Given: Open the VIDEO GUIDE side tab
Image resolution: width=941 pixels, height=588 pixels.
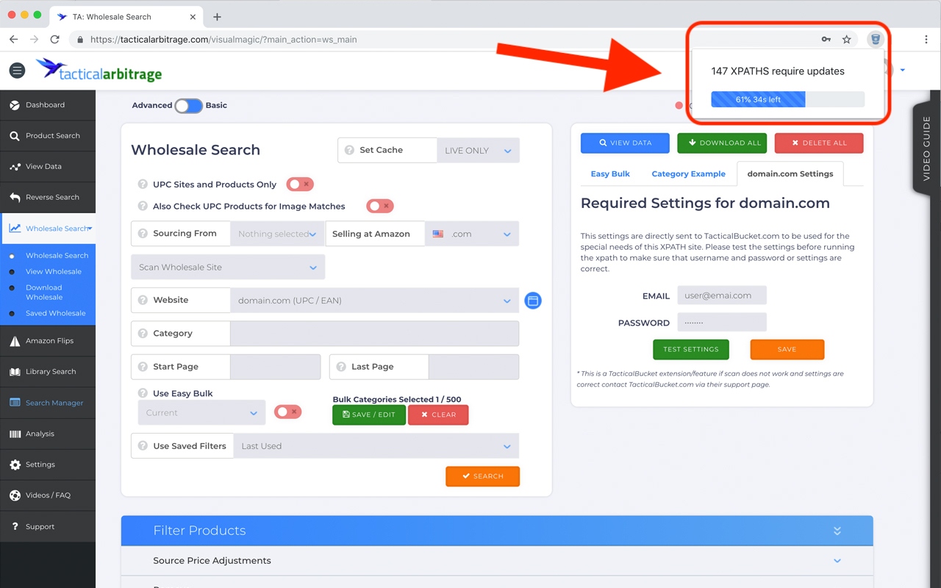Looking at the screenshot, I should click(926, 148).
